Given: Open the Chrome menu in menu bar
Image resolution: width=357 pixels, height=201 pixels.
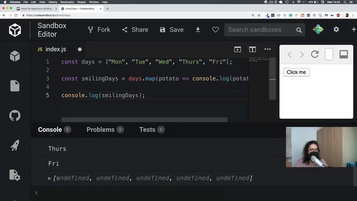Looking at the screenshot, I should point(15,2).
